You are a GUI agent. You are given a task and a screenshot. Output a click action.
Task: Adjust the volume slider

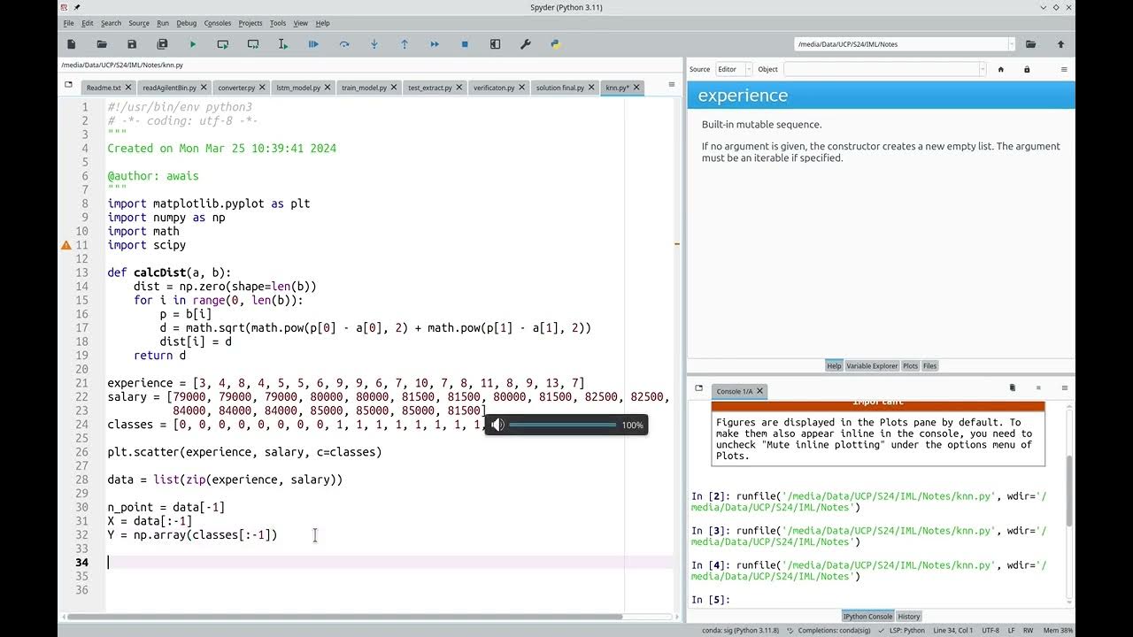(x=562, y=425)
